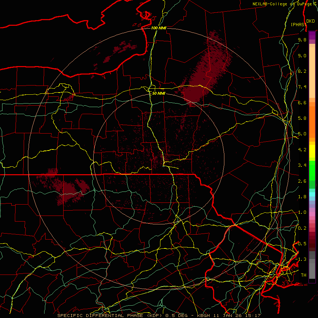
Task: Click the '100 NMI' range ring label
Action: coord(159,28)
